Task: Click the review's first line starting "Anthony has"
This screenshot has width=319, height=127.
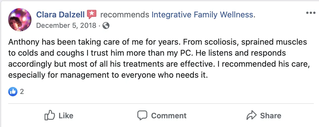Action: click(157, 42)
